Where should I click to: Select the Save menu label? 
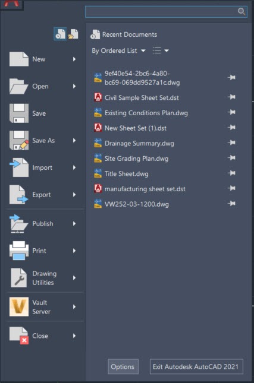(x=39, y=113)
